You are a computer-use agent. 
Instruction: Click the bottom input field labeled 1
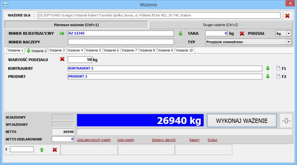(x=22, y=149)
